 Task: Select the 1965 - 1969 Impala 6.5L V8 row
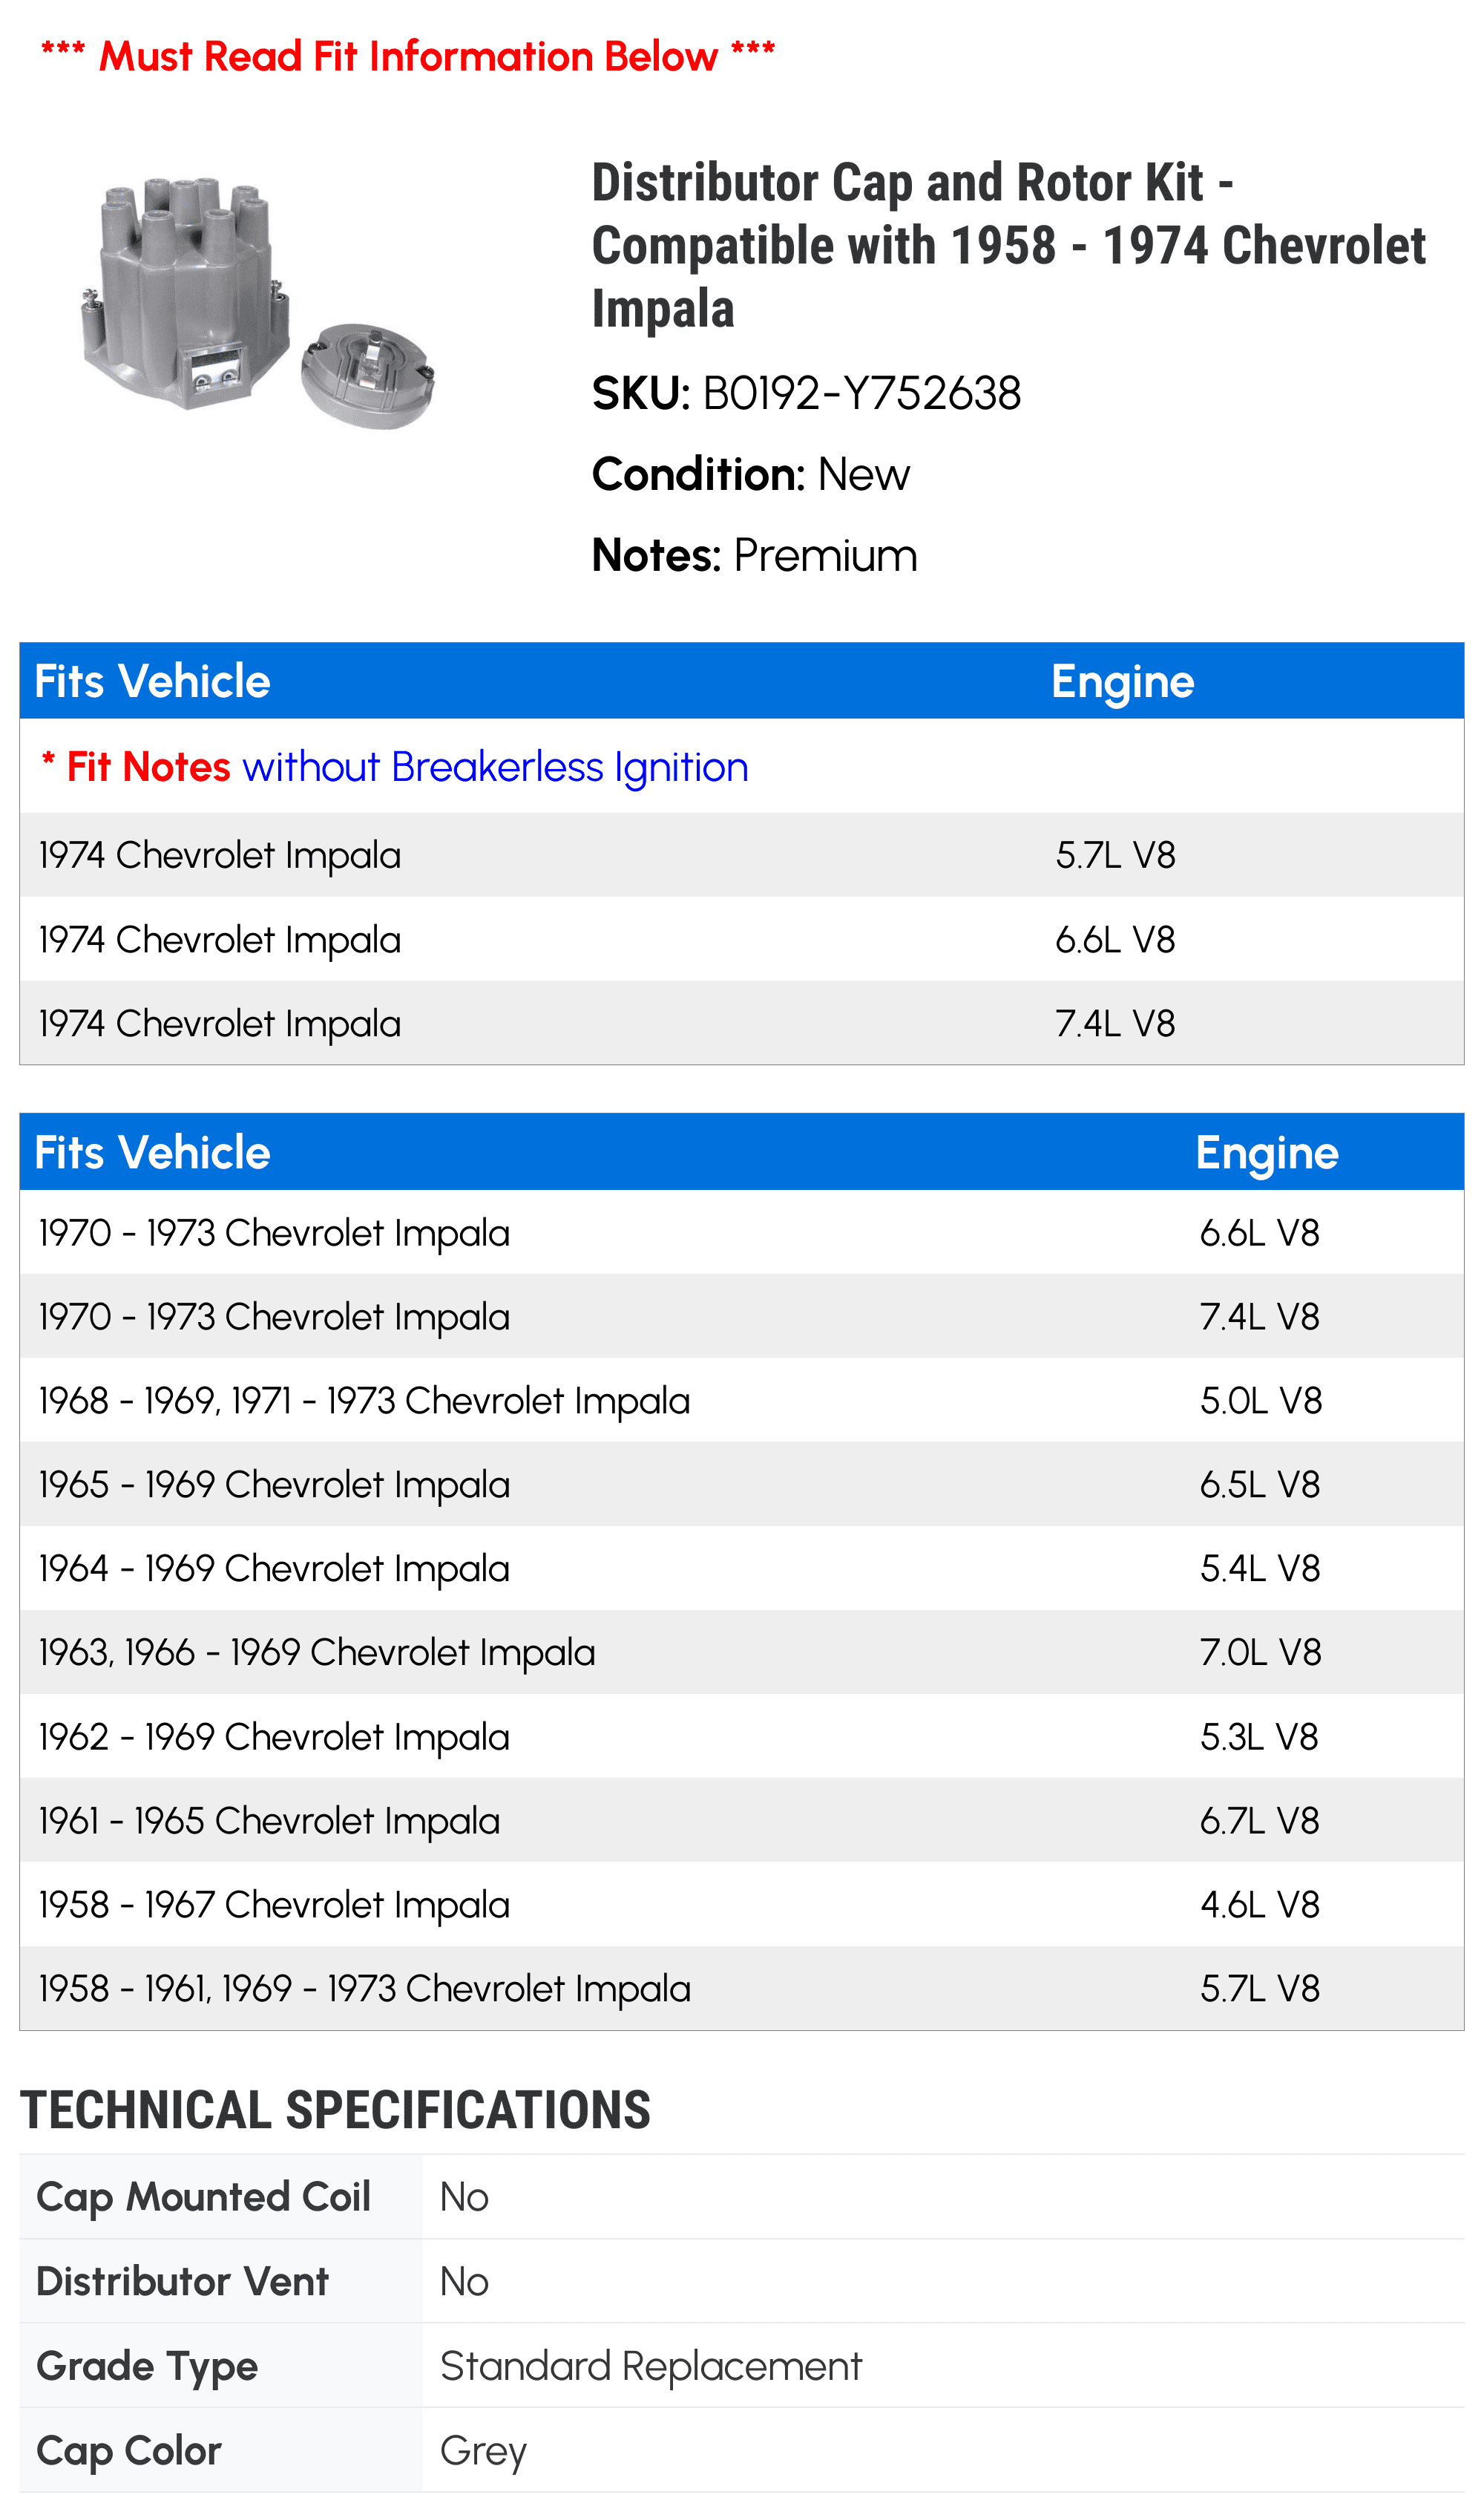click(x=742, y=1485)
